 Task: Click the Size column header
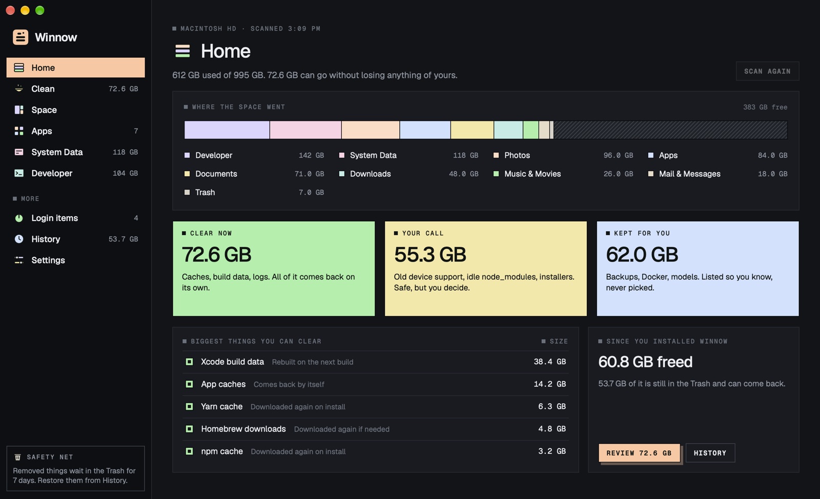(555, 341)
